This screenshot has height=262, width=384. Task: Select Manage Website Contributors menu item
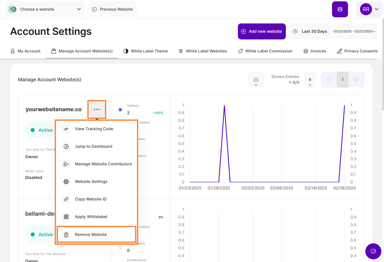coord(103,164)
